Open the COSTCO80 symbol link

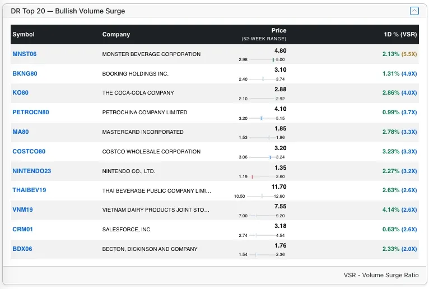point(29,151)
